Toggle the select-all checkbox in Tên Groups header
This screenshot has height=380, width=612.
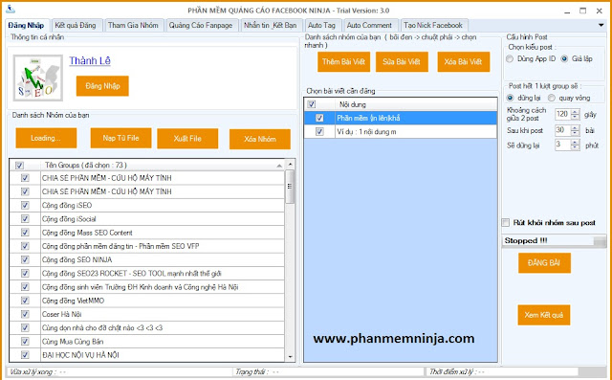click(x=19, y=166)
